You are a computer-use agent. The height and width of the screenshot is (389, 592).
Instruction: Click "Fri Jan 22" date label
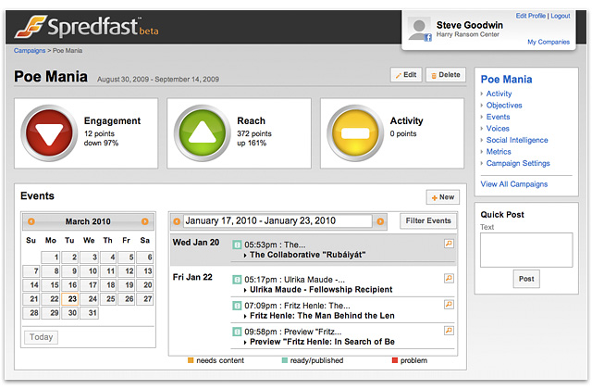[x=192, y=278]
